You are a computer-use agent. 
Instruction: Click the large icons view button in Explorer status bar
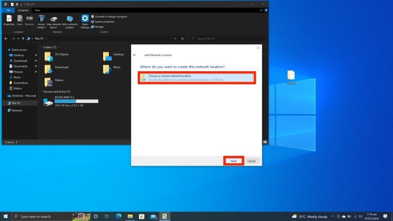click(x=265, y=142)
